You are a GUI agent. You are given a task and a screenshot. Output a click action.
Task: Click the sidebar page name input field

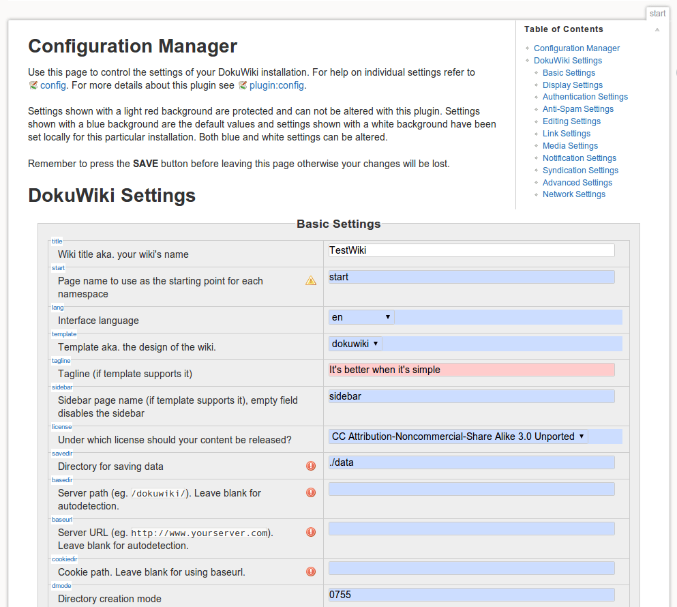472,397
